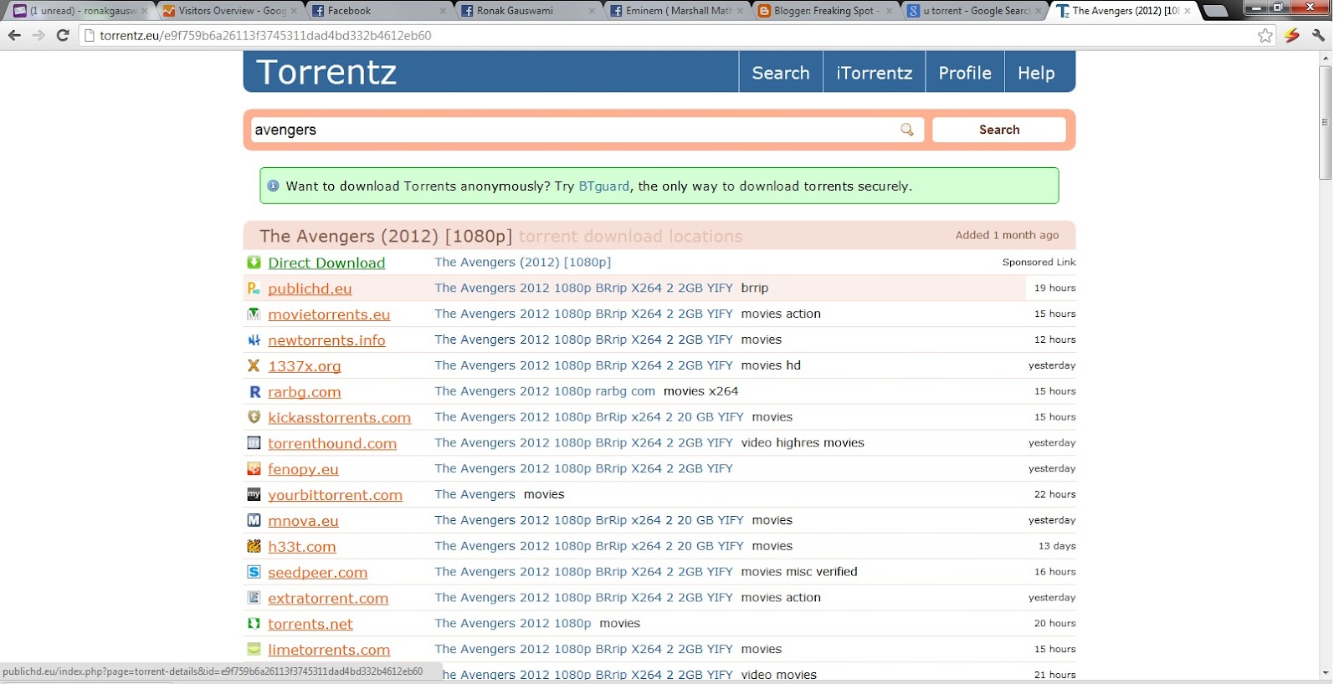Bookmark page with star icon

pos(1265,35)
